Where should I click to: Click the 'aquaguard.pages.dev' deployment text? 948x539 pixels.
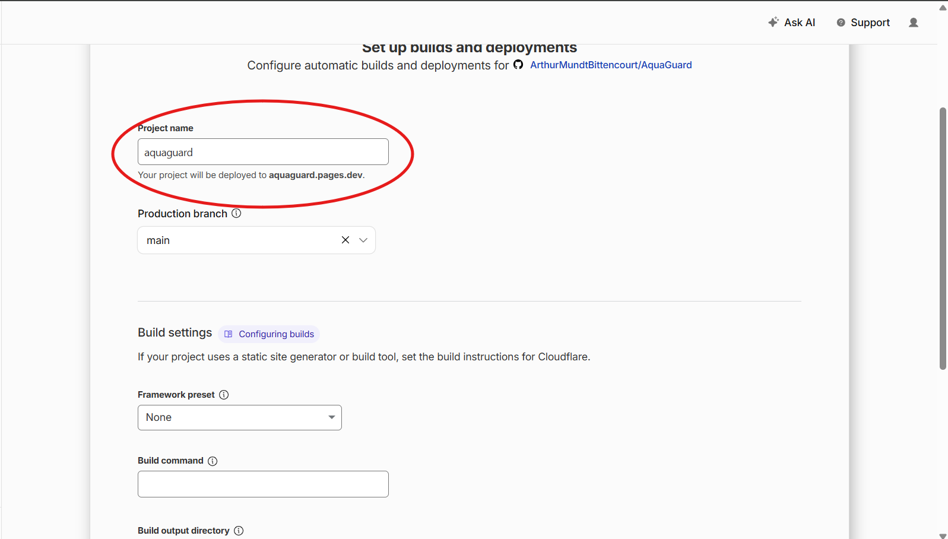click(x=316, y=175)
